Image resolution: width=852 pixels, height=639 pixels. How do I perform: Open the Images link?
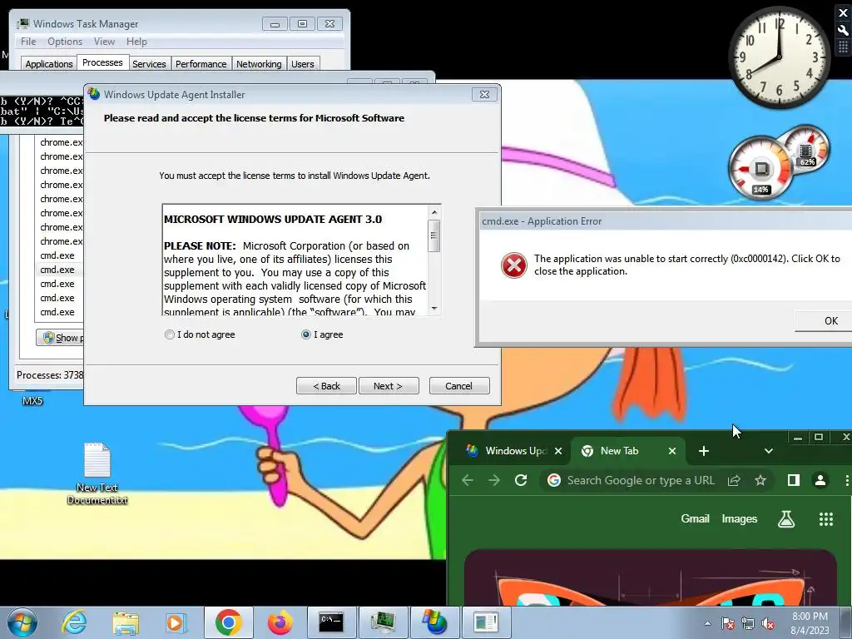click(739, 519)
